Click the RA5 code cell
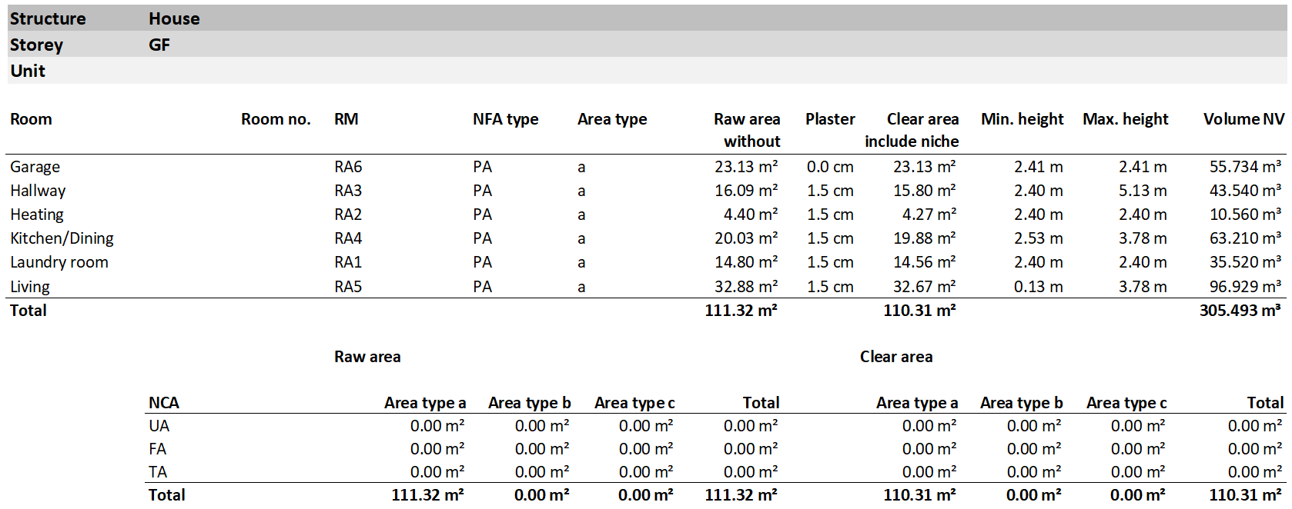Screen dimensions: 1292x509 (348, 287)
